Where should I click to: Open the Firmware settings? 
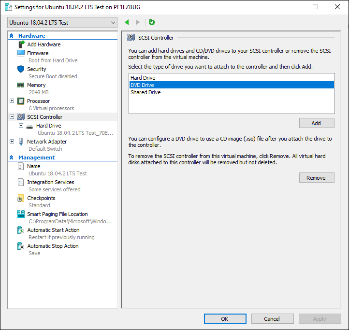pyautogui.click(x=38, y=53)
